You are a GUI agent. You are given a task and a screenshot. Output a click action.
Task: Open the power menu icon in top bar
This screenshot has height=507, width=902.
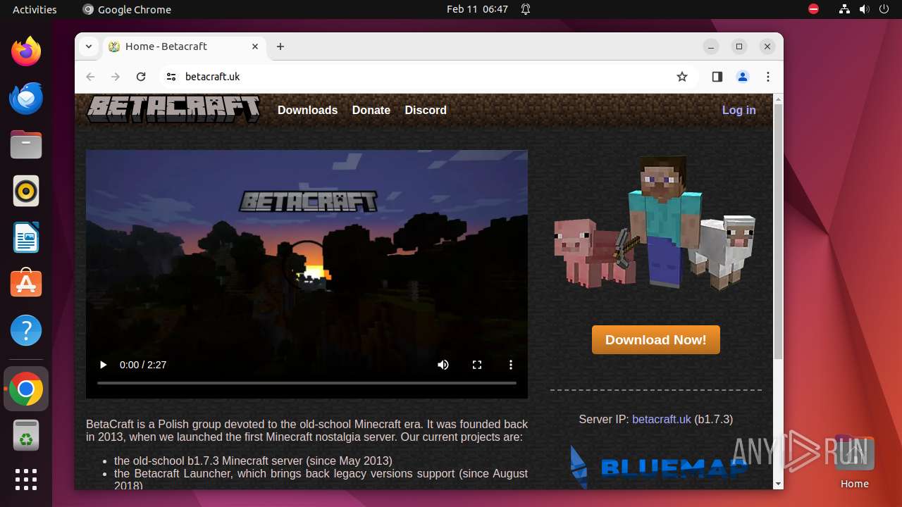[884, 9]
